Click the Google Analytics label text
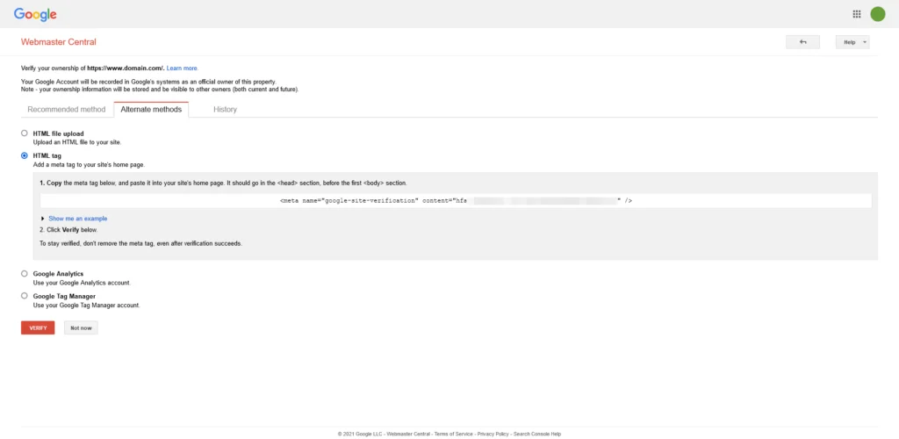Viewport: 899px width, 439px height. point(59,274)
